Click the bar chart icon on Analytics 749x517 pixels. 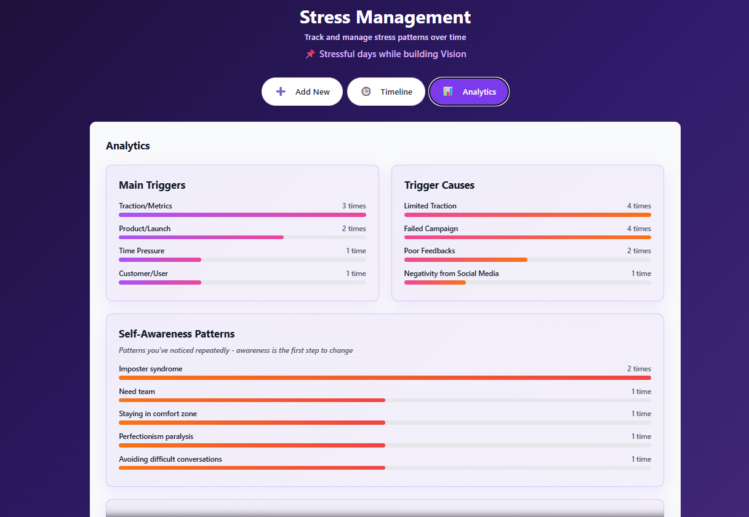(x=448, y=92)
